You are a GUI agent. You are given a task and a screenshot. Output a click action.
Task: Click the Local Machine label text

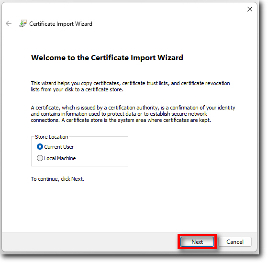click(x=60, y=158)
